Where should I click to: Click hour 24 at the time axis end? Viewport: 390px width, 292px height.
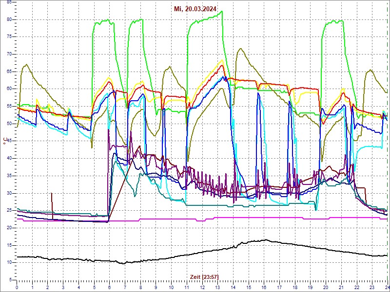[x=387, y=287]
